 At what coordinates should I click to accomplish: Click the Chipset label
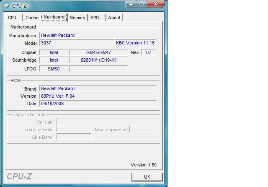point(29,52)
